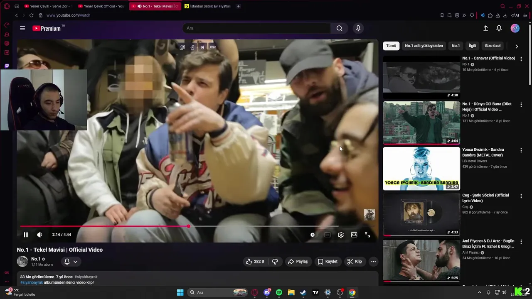Open the YouTube guide hamburger menu
This screenshot has height=299, width=532.
pyautogui.click(x=22, y=28)
